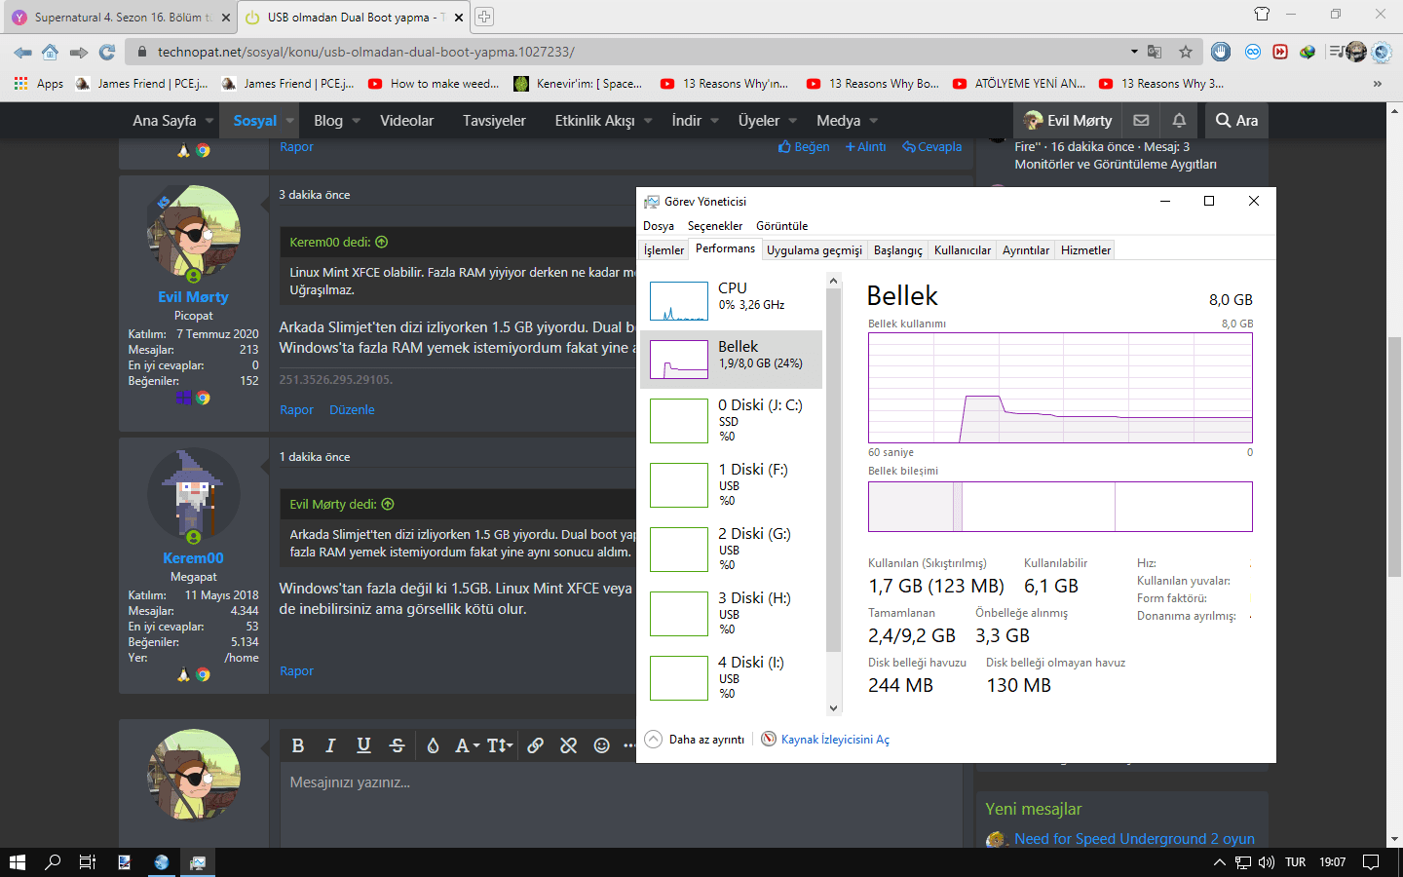Screen dimensions: 1403x877
Task: Open Windows taskbar search
Action: 53,862
